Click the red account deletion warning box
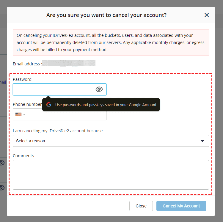This screenshot has height=222, width=223. click(111, 42)
